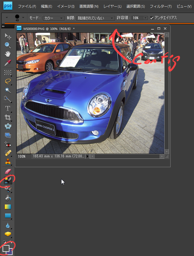Click the document vertical scrollbar up arrow
The height and width of the screenshot is (256, 194).
[x=167, y=35]
